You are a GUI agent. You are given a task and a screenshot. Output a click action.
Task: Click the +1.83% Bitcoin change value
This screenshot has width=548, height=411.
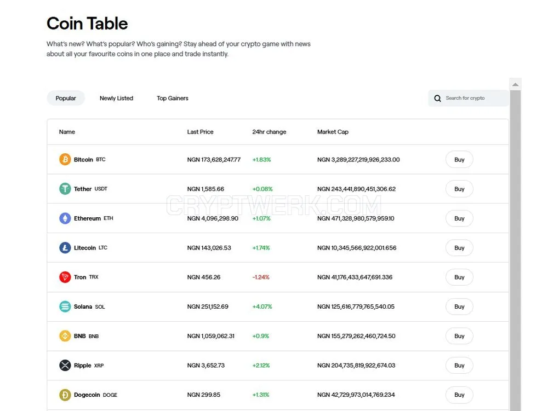(x=261, y=159)
